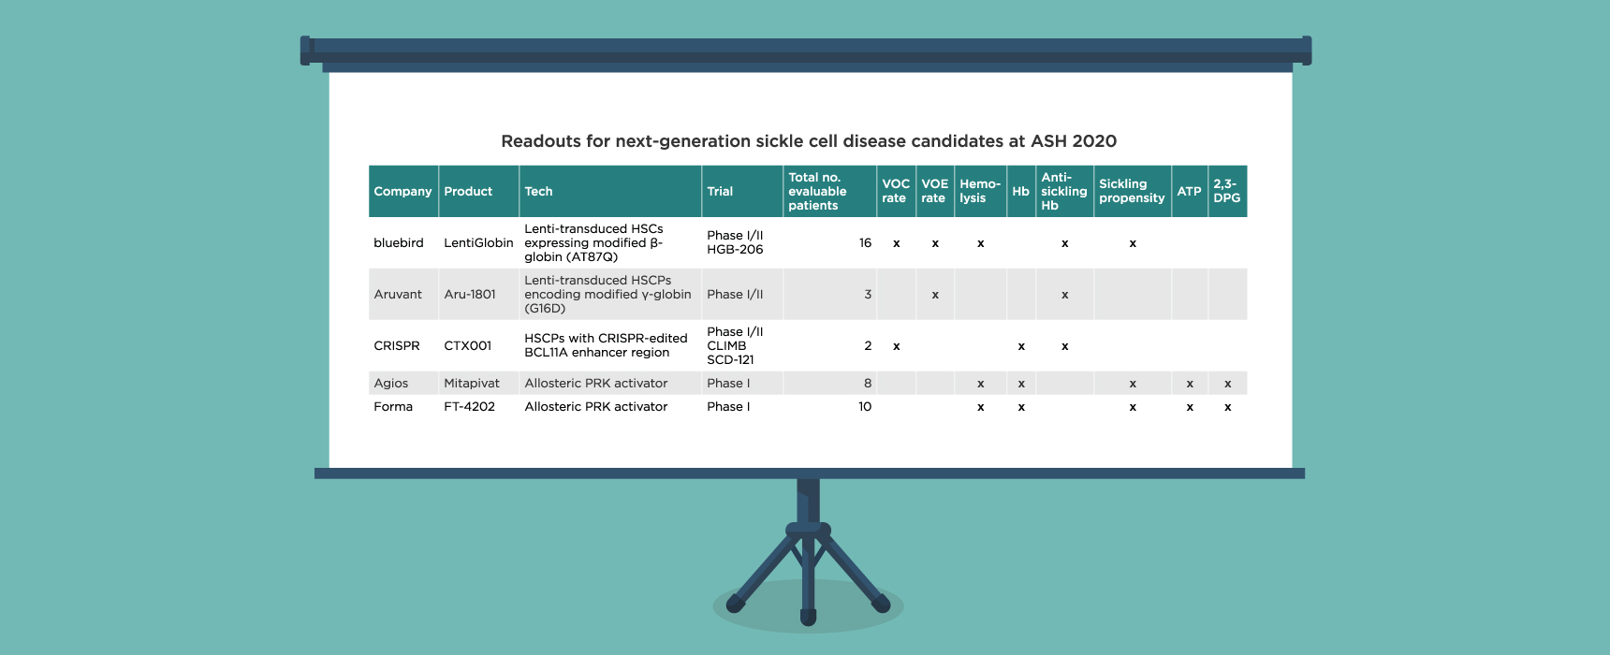Image resolution: width=1610 pixels, height=655 pixels.
Task: Click bluebird's VOC rate x mark
Action: [897, 244]
